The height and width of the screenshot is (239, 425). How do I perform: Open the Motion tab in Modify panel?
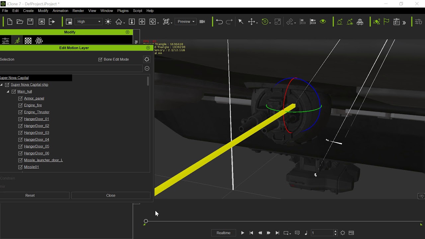click(x=17, y=40)
